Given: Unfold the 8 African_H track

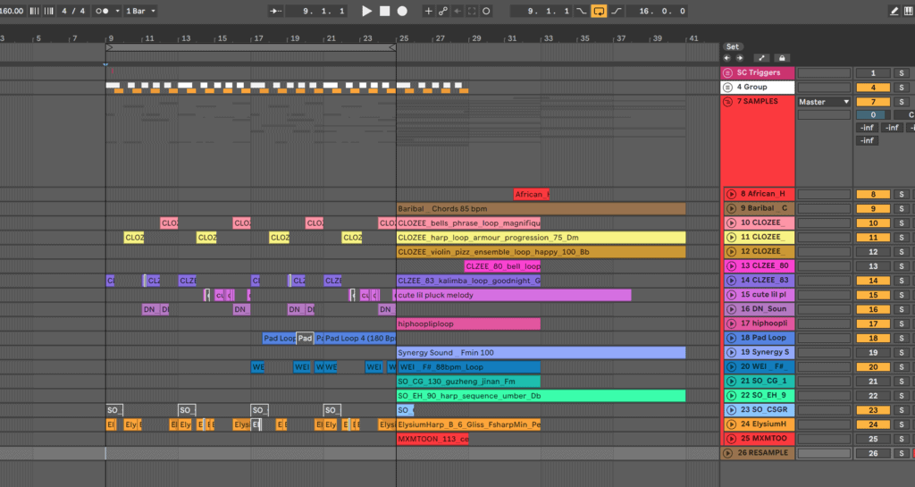Looking at the screenshot, I should (x=731, y=194).
